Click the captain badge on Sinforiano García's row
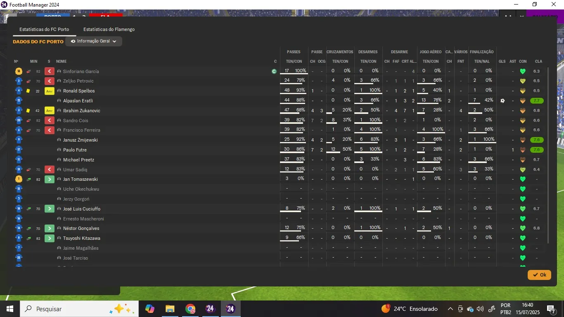The height and width of the screenshot is (317, 564). pyautogui.click(x=274, y=71)
